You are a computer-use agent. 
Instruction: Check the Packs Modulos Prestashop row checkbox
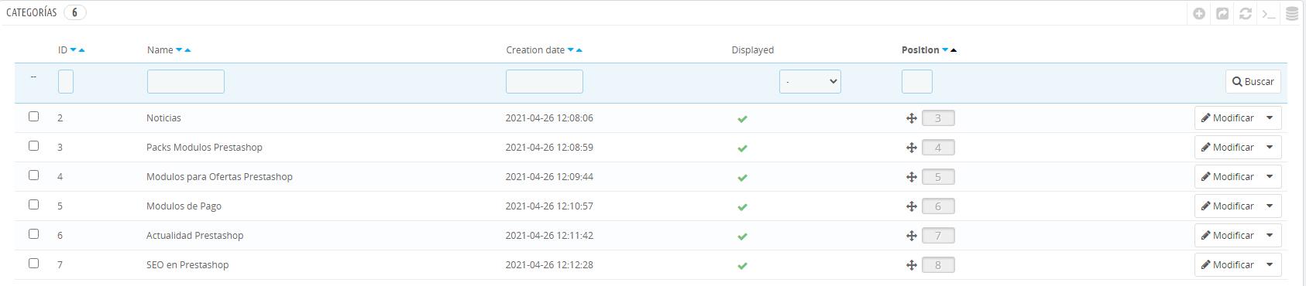[33, 145]
